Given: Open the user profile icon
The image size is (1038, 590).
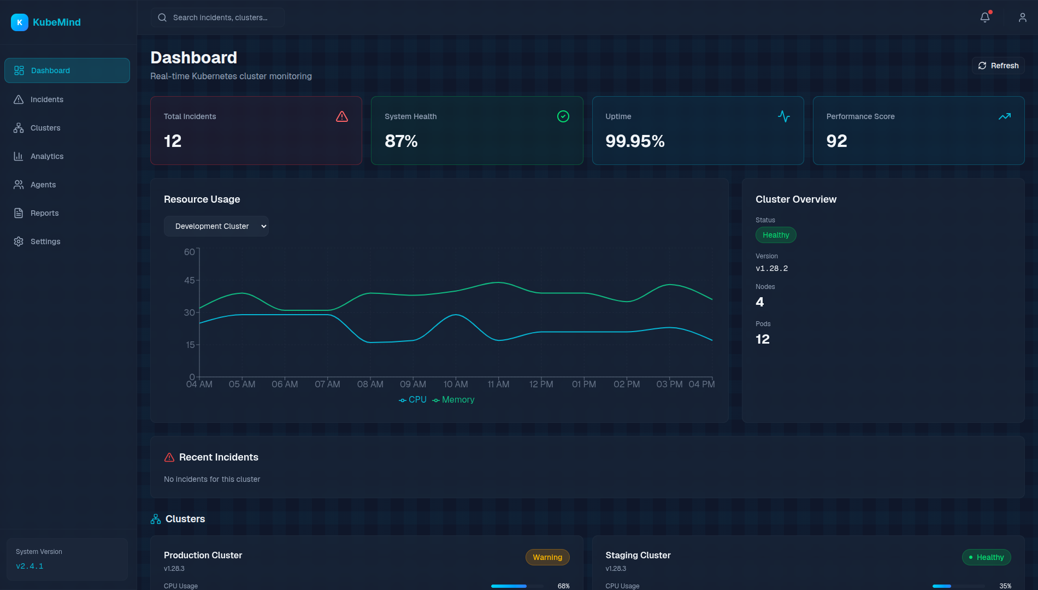Looking at the screenshot, I should pos(1023,17).
